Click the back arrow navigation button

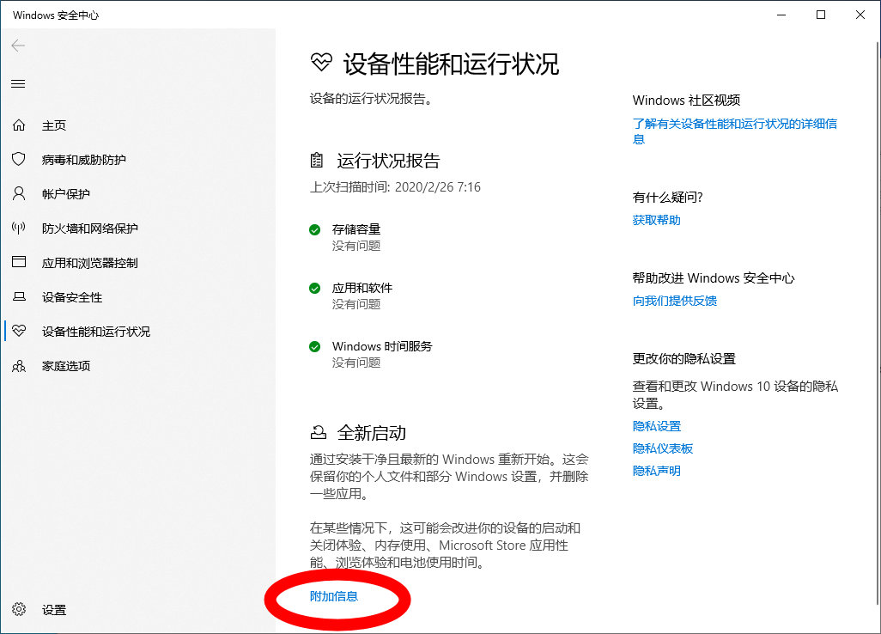(17, 46)
